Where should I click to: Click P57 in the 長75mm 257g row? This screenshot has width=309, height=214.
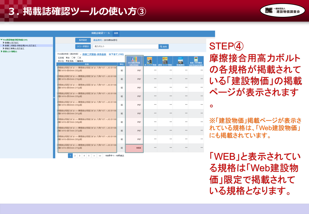(139, 131)
